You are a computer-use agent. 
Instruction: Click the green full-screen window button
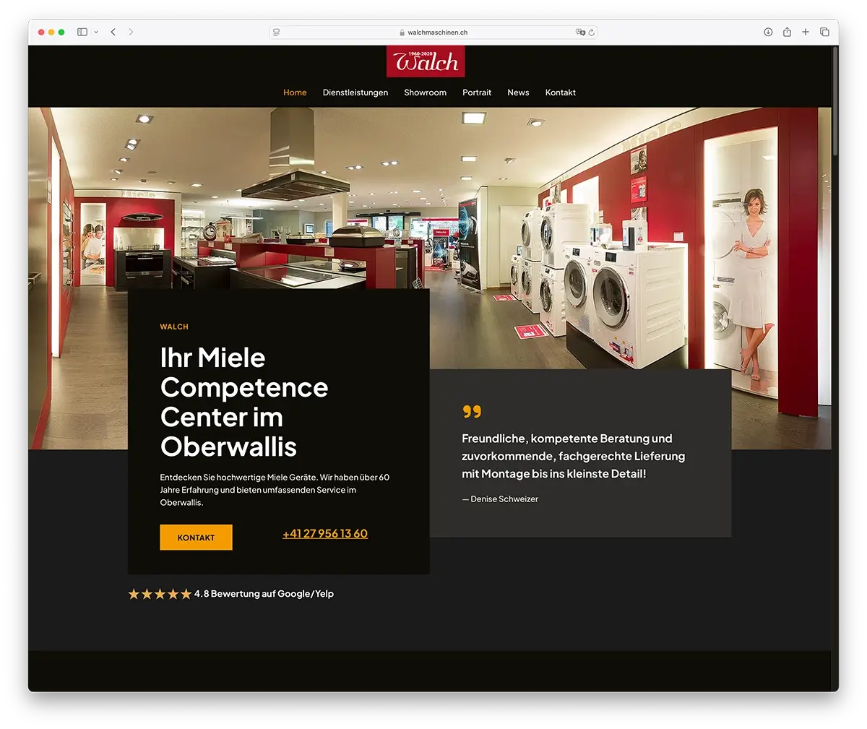(x=61, y=32)
